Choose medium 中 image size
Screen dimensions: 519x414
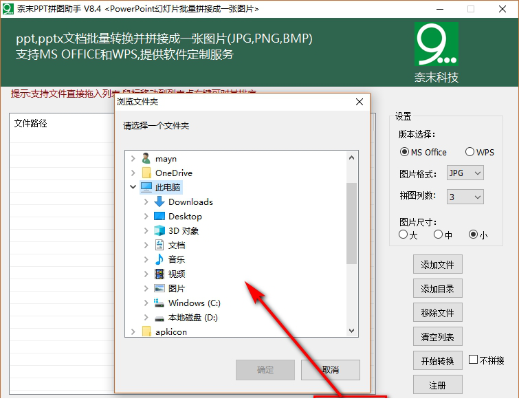(438, 235)
